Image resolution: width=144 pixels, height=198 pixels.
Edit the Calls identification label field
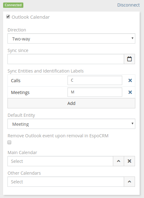[95, 80]
